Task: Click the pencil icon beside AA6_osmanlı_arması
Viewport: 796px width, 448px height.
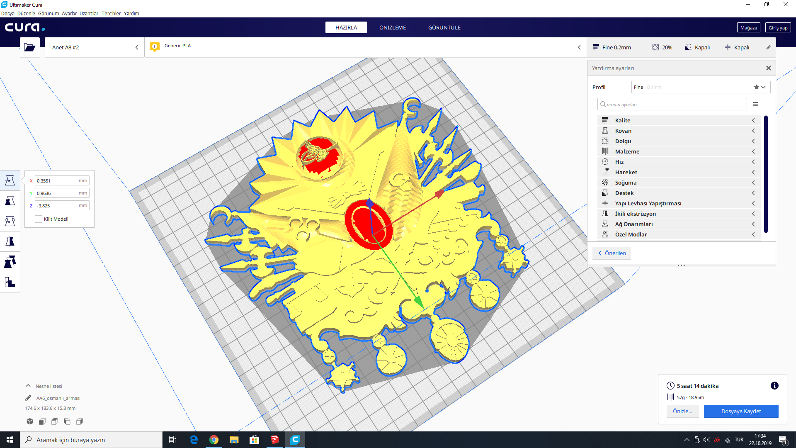Action: point(28,398)
